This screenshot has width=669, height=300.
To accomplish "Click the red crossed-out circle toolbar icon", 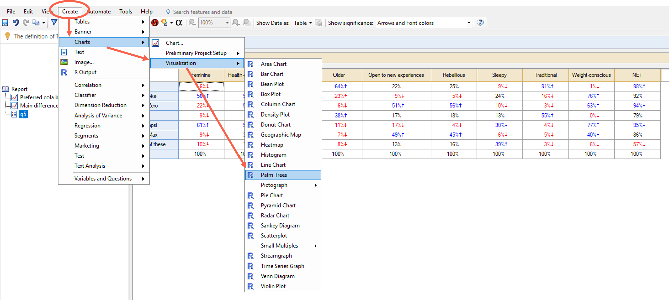I will click(x=155, y=23).
